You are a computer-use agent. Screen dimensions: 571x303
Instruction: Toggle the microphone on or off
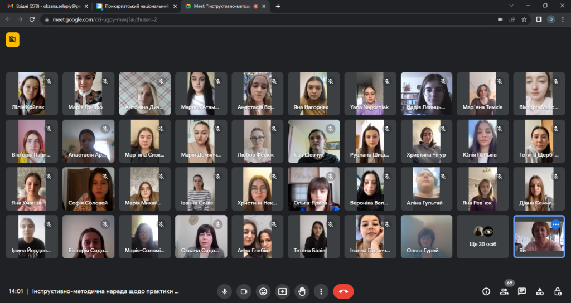[225, 291]
